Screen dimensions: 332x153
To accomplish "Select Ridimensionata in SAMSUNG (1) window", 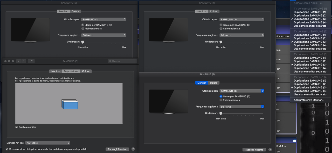I will pyautogui.click(x=221, y=100).
